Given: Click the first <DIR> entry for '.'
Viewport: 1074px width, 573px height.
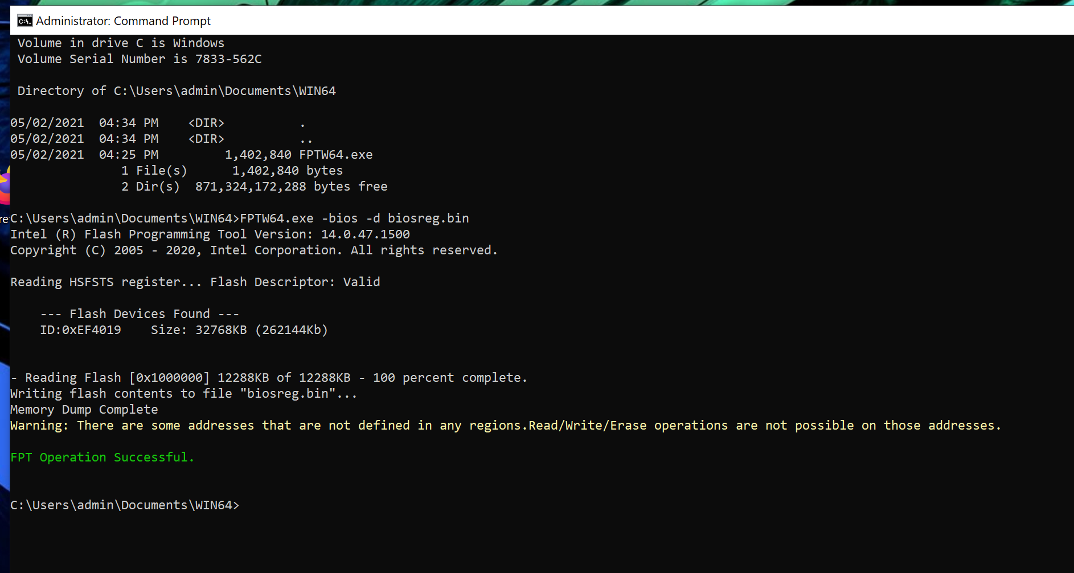Looking at the screenshot, I should pos(206,123).
